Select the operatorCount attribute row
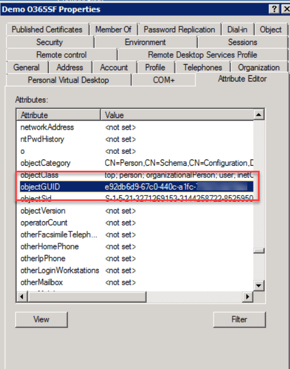The height and width of the screenshot is (369, 290). click(135, 222)
